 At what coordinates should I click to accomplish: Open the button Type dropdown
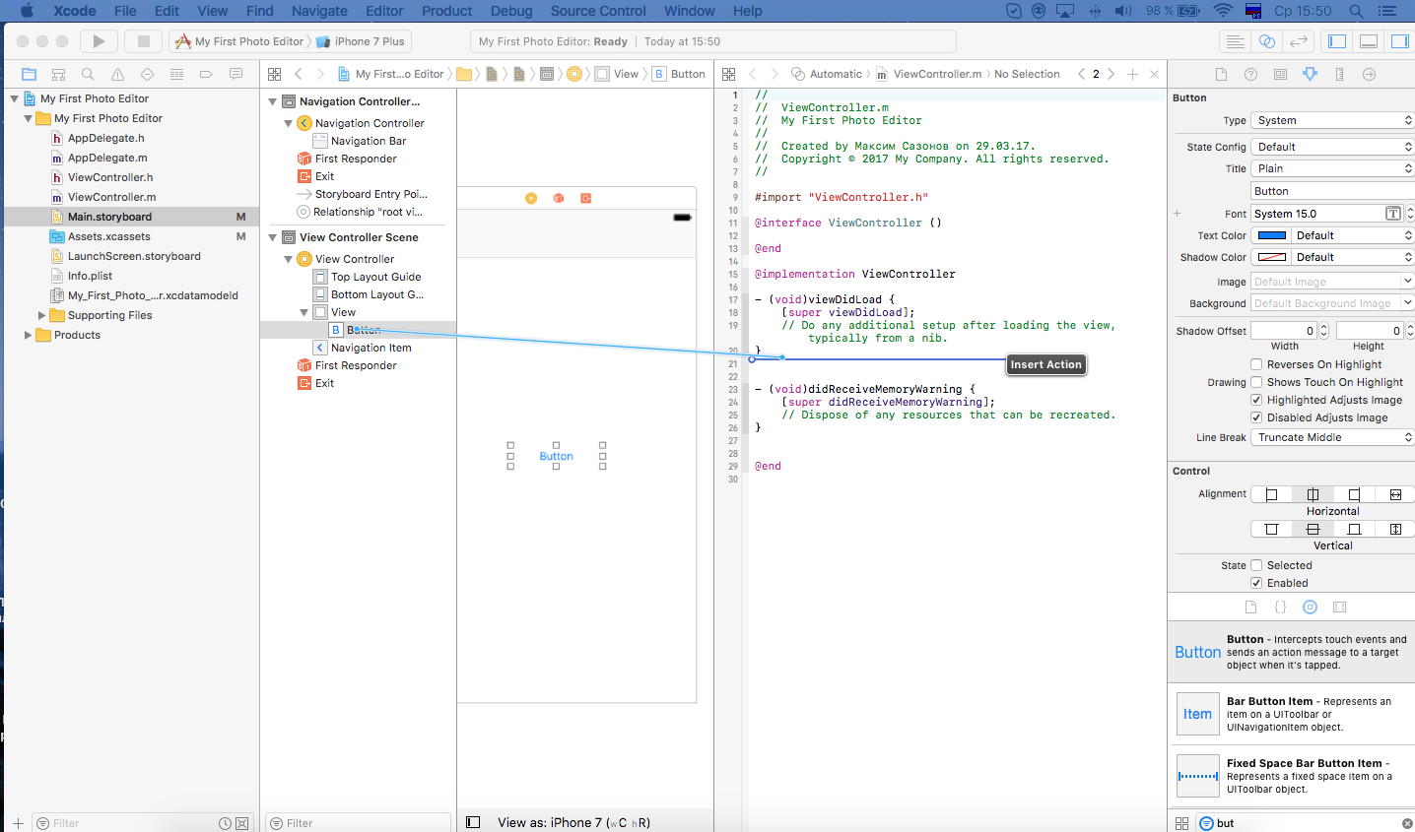(x=1332, y=120)
